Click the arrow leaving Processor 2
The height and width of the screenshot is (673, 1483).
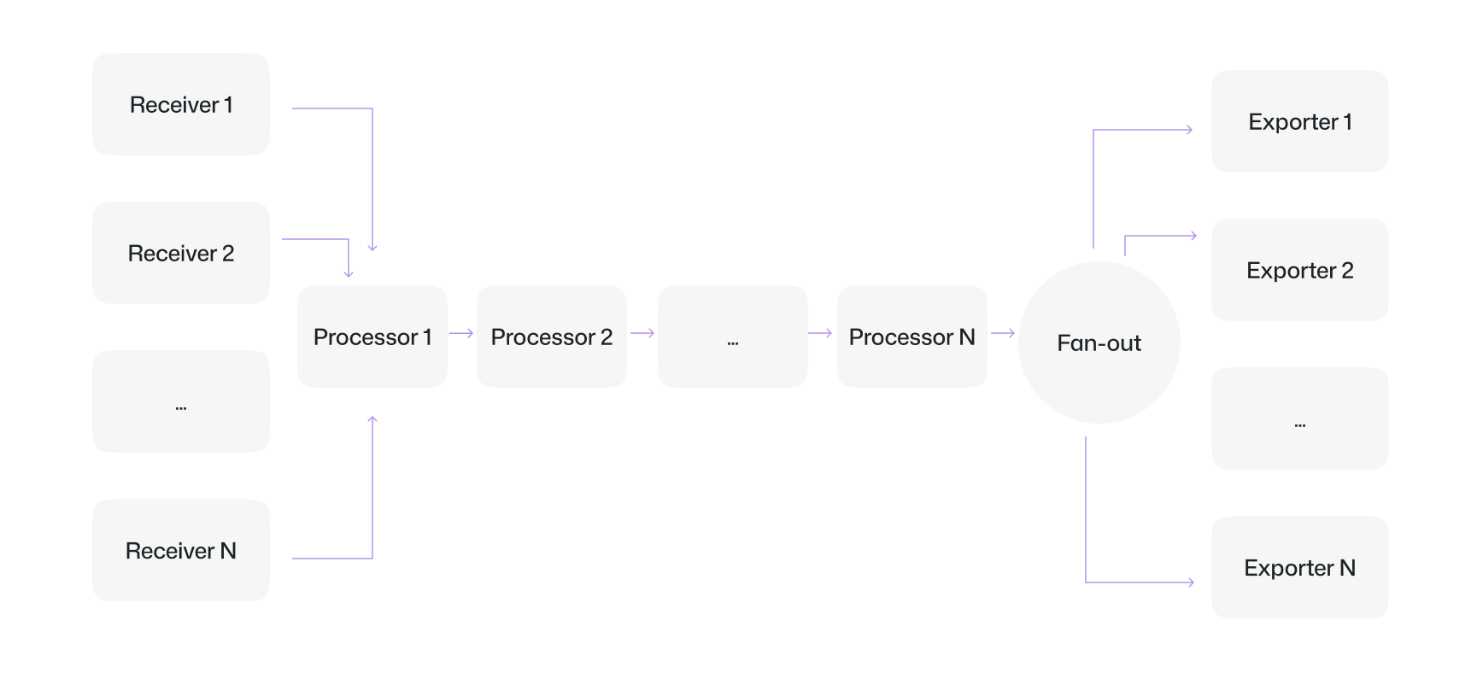[x=642, y=333]
